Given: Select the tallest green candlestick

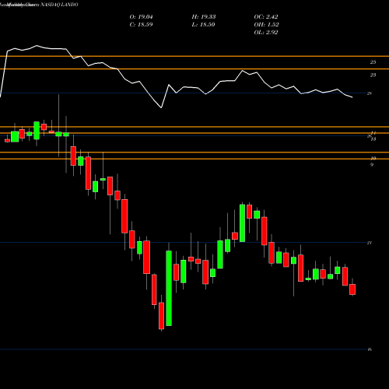Looking at the screenshot, I should click(169, 288).
